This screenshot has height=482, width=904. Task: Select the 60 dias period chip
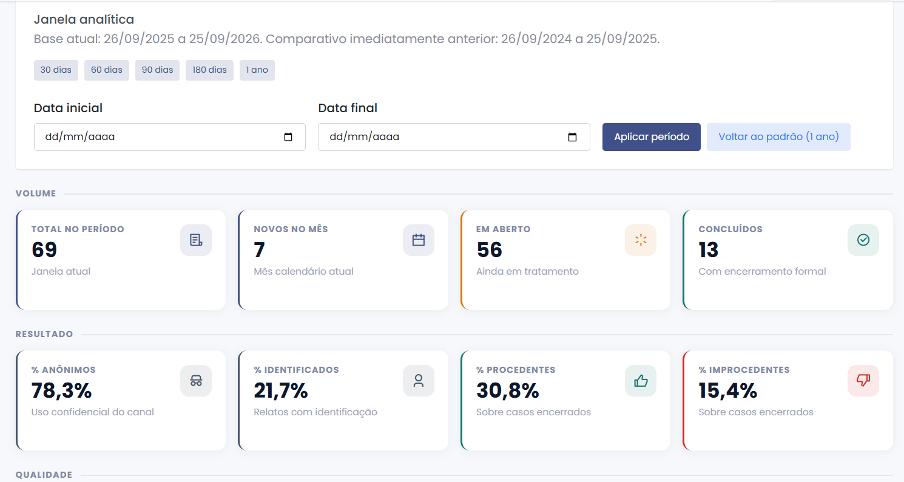click(x=107, y=70)
